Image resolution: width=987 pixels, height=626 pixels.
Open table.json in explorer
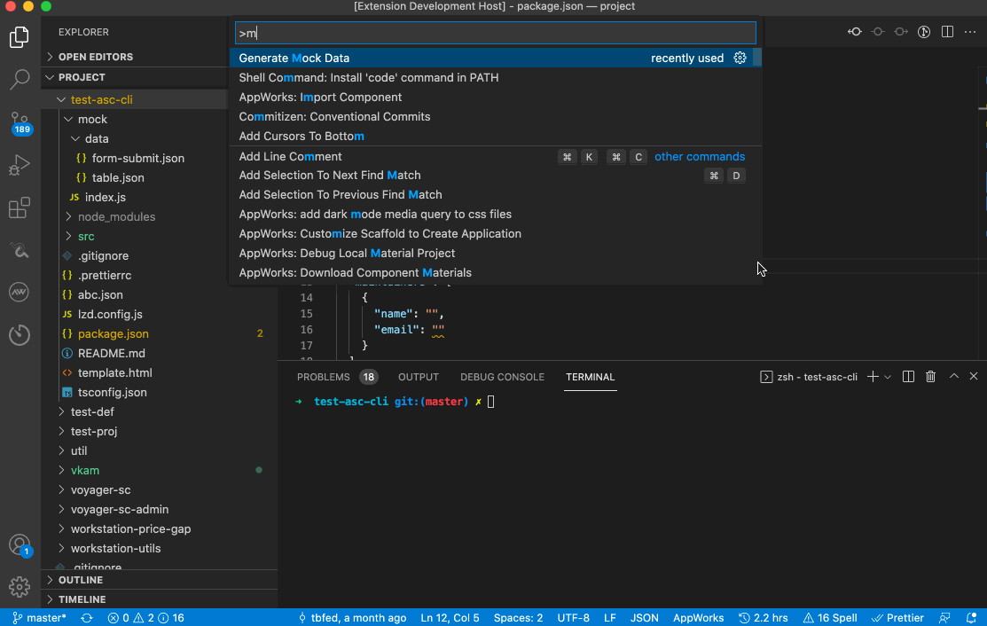coord(118,177)
